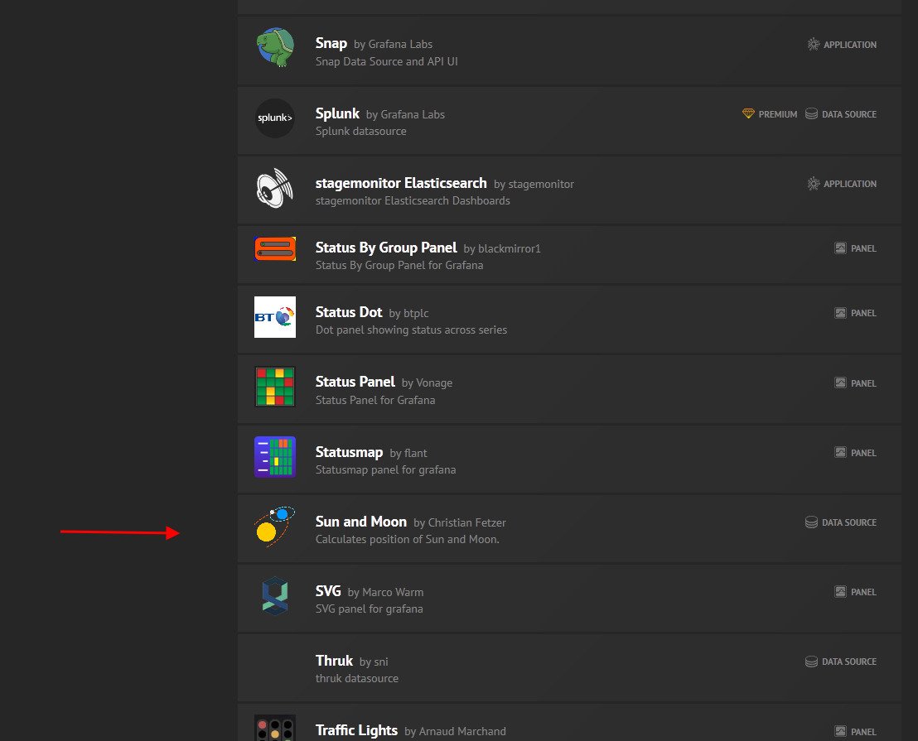Open the Thruk datasource plugin title

(334, 661)
